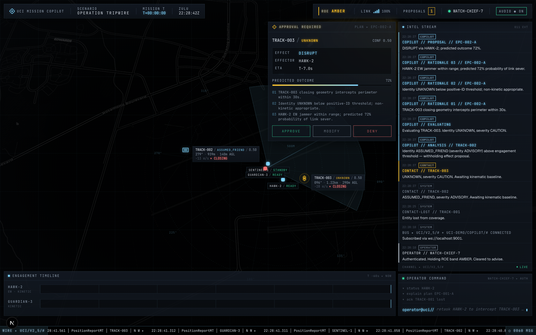Click the MODIFY proposal button
This screenshot has width=536, height=335.
coord(332,131)
